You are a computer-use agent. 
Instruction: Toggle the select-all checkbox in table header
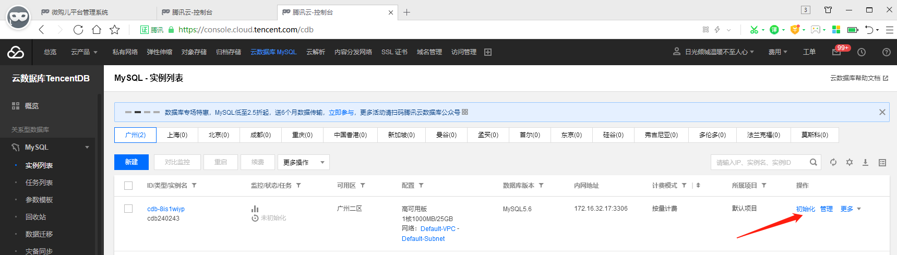tap(128, 186)
